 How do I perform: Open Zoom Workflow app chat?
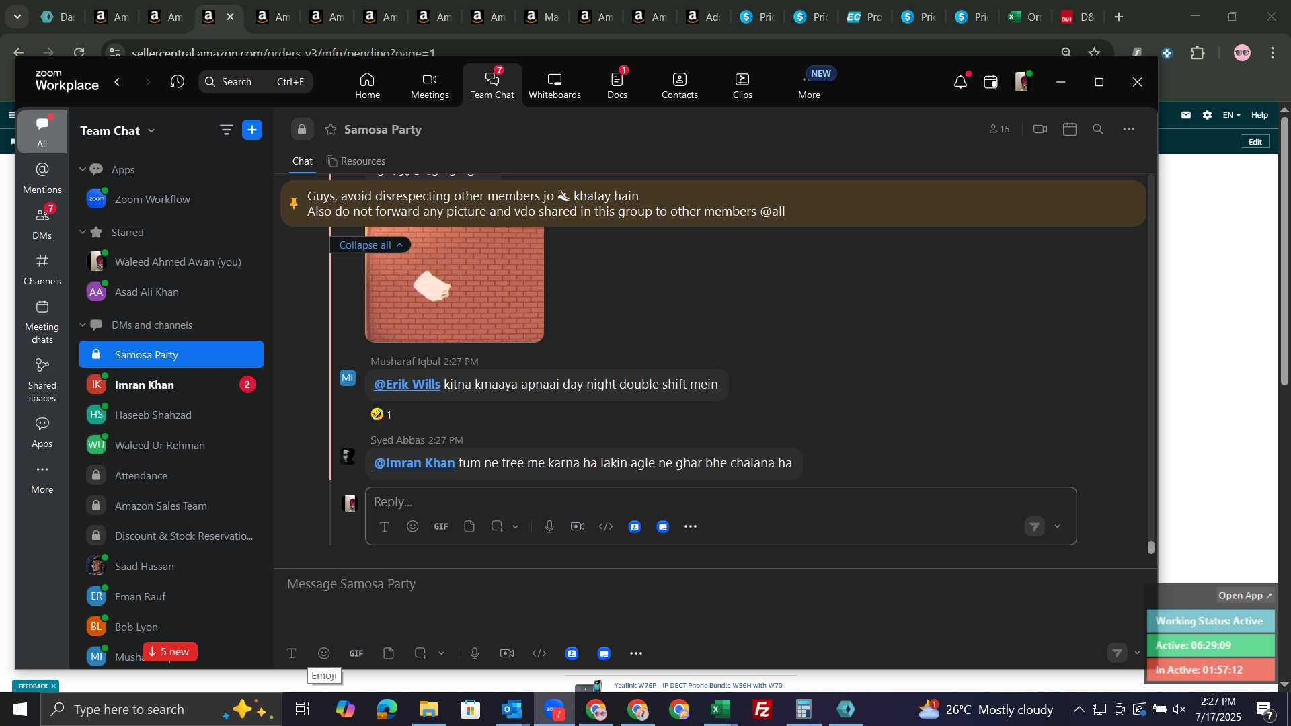pyautogui.click(x=171, y=199)
